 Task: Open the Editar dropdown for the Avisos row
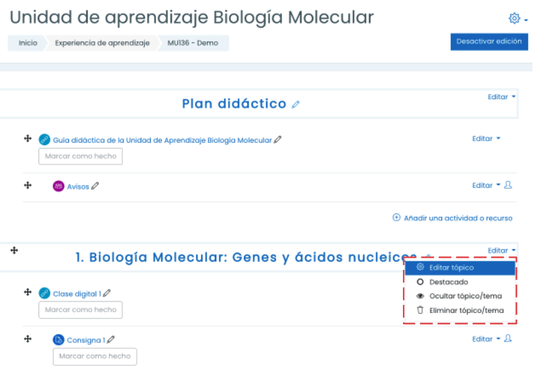[x=486, y=186]
